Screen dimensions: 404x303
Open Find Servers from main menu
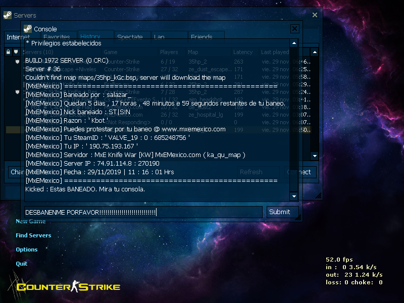(33, 235)
